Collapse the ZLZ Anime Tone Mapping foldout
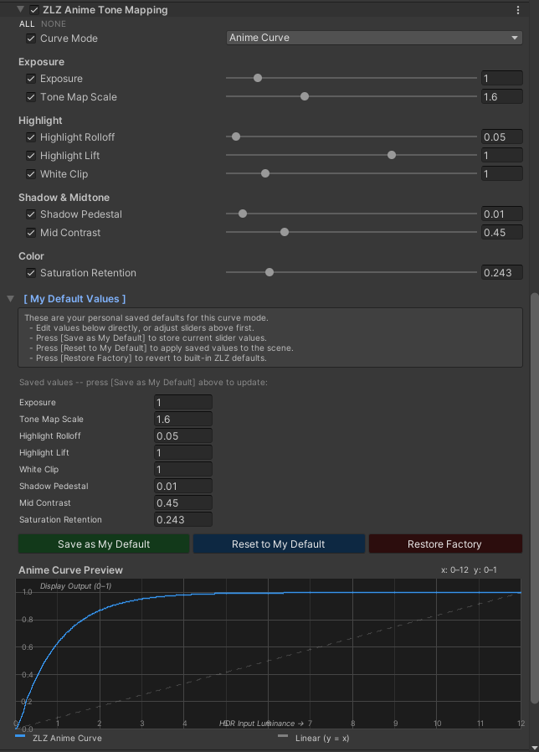This screenshot has width=539, height=752. 20,9
